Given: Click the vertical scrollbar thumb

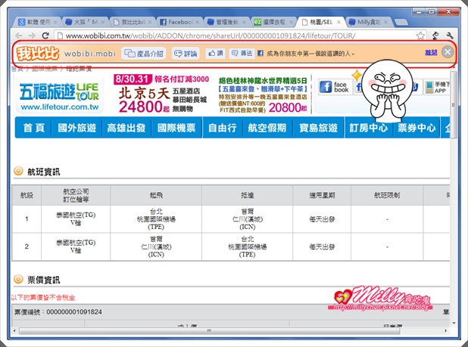Looking at the screenshot, I should 454,104.
